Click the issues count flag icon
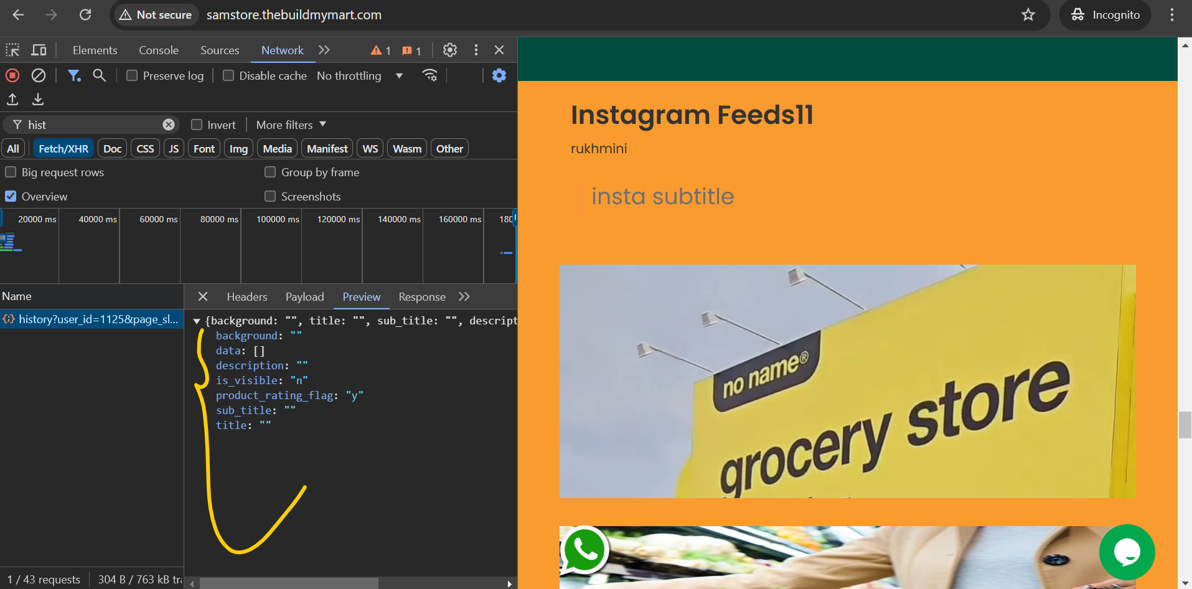This screenshot has height=589, width=1192. (411, 50)
